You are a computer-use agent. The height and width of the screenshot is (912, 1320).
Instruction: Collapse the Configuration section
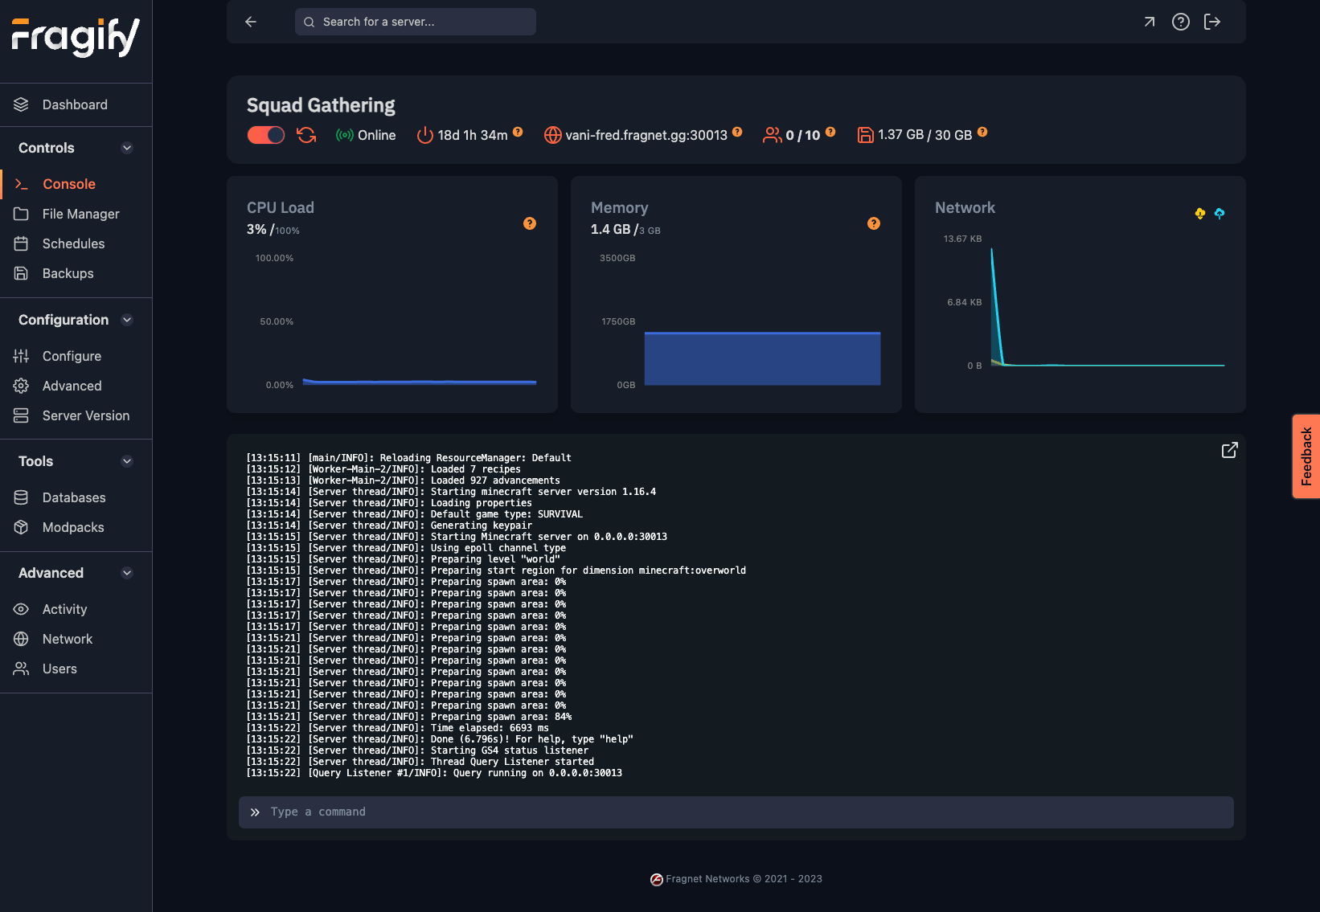point(127,320)
